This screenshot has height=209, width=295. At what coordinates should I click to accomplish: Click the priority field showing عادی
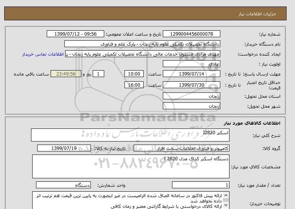pyautogui.click(x=191, y=64)
